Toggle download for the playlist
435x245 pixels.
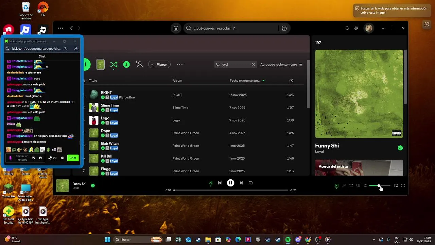pyautogui.click(x=126, y=64)
